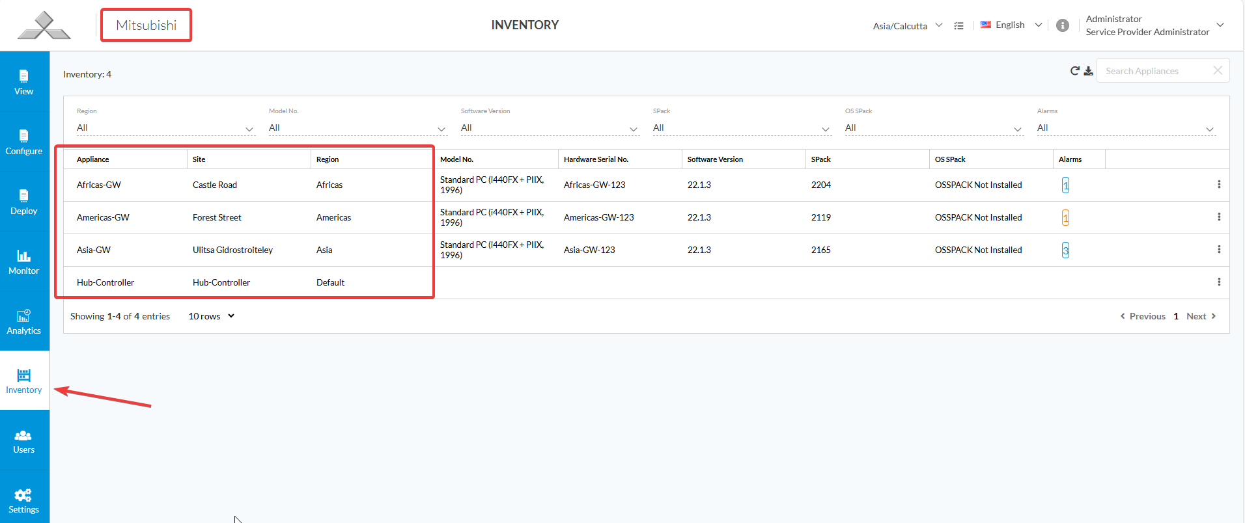
Task: Sort by Alarms column header in table
Action: click(1070, 159)
